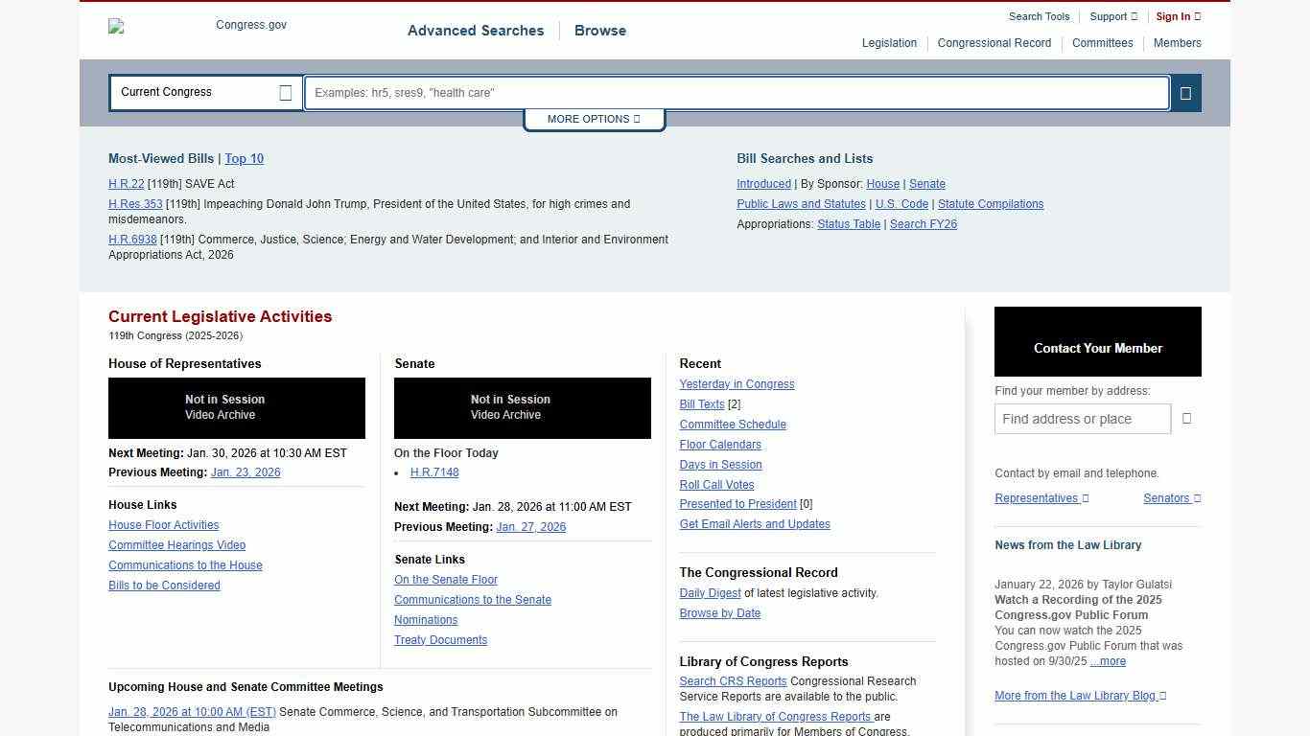
Task: Click the search submit magnifier button
Action: 1185,93
